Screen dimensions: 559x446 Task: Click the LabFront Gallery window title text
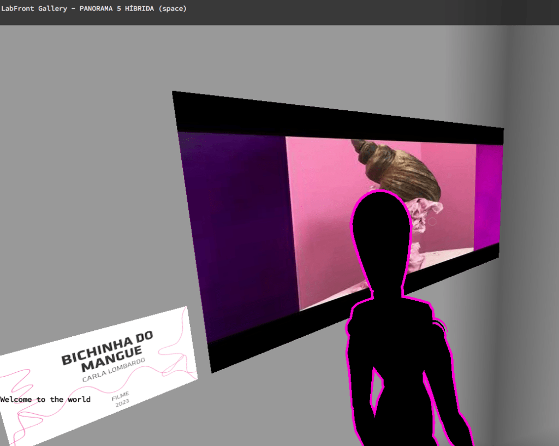(x=93, y=8)
